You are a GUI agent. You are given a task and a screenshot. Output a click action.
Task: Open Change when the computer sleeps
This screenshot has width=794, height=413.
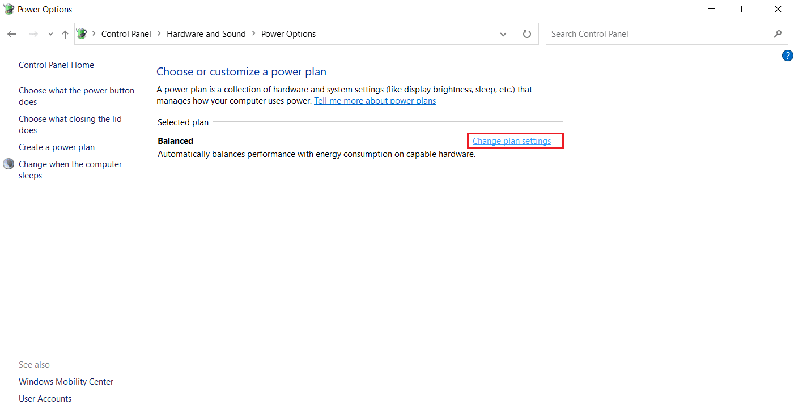(x=70, y=170)
